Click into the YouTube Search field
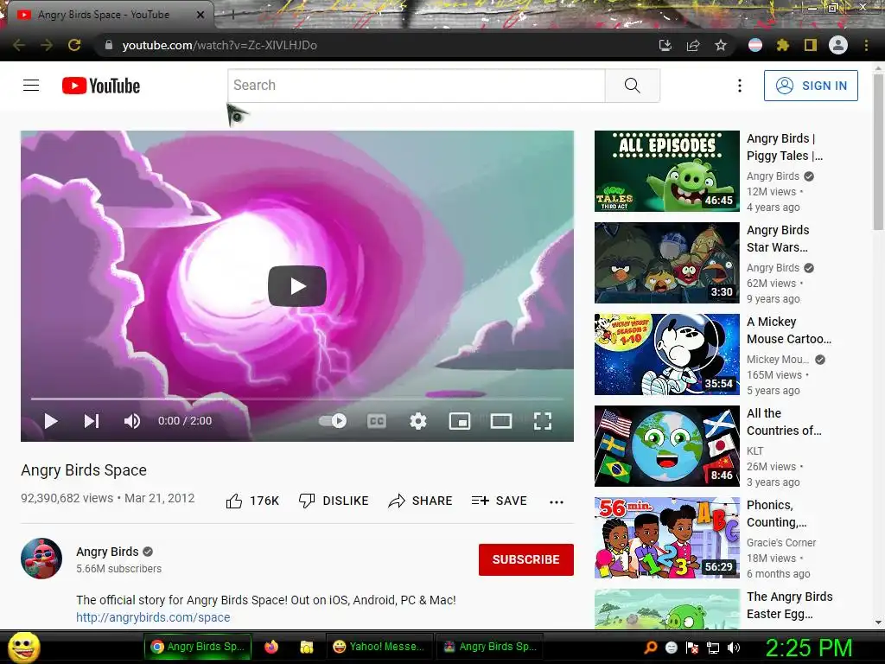 coord(417,86)
